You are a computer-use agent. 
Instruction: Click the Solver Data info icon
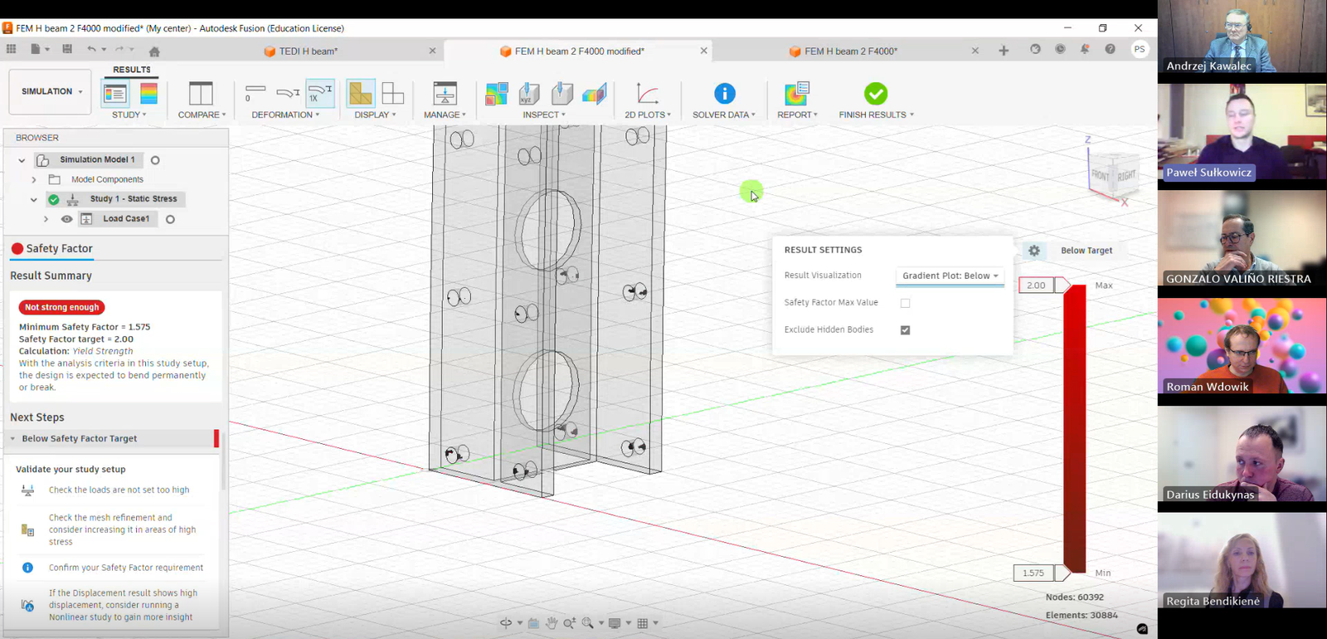coord(724,94)
